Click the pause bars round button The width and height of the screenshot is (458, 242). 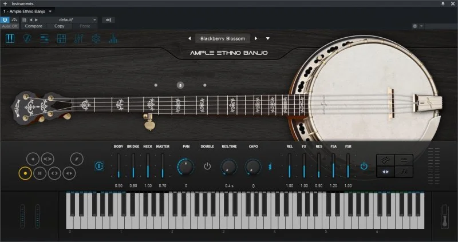(40, 173)
